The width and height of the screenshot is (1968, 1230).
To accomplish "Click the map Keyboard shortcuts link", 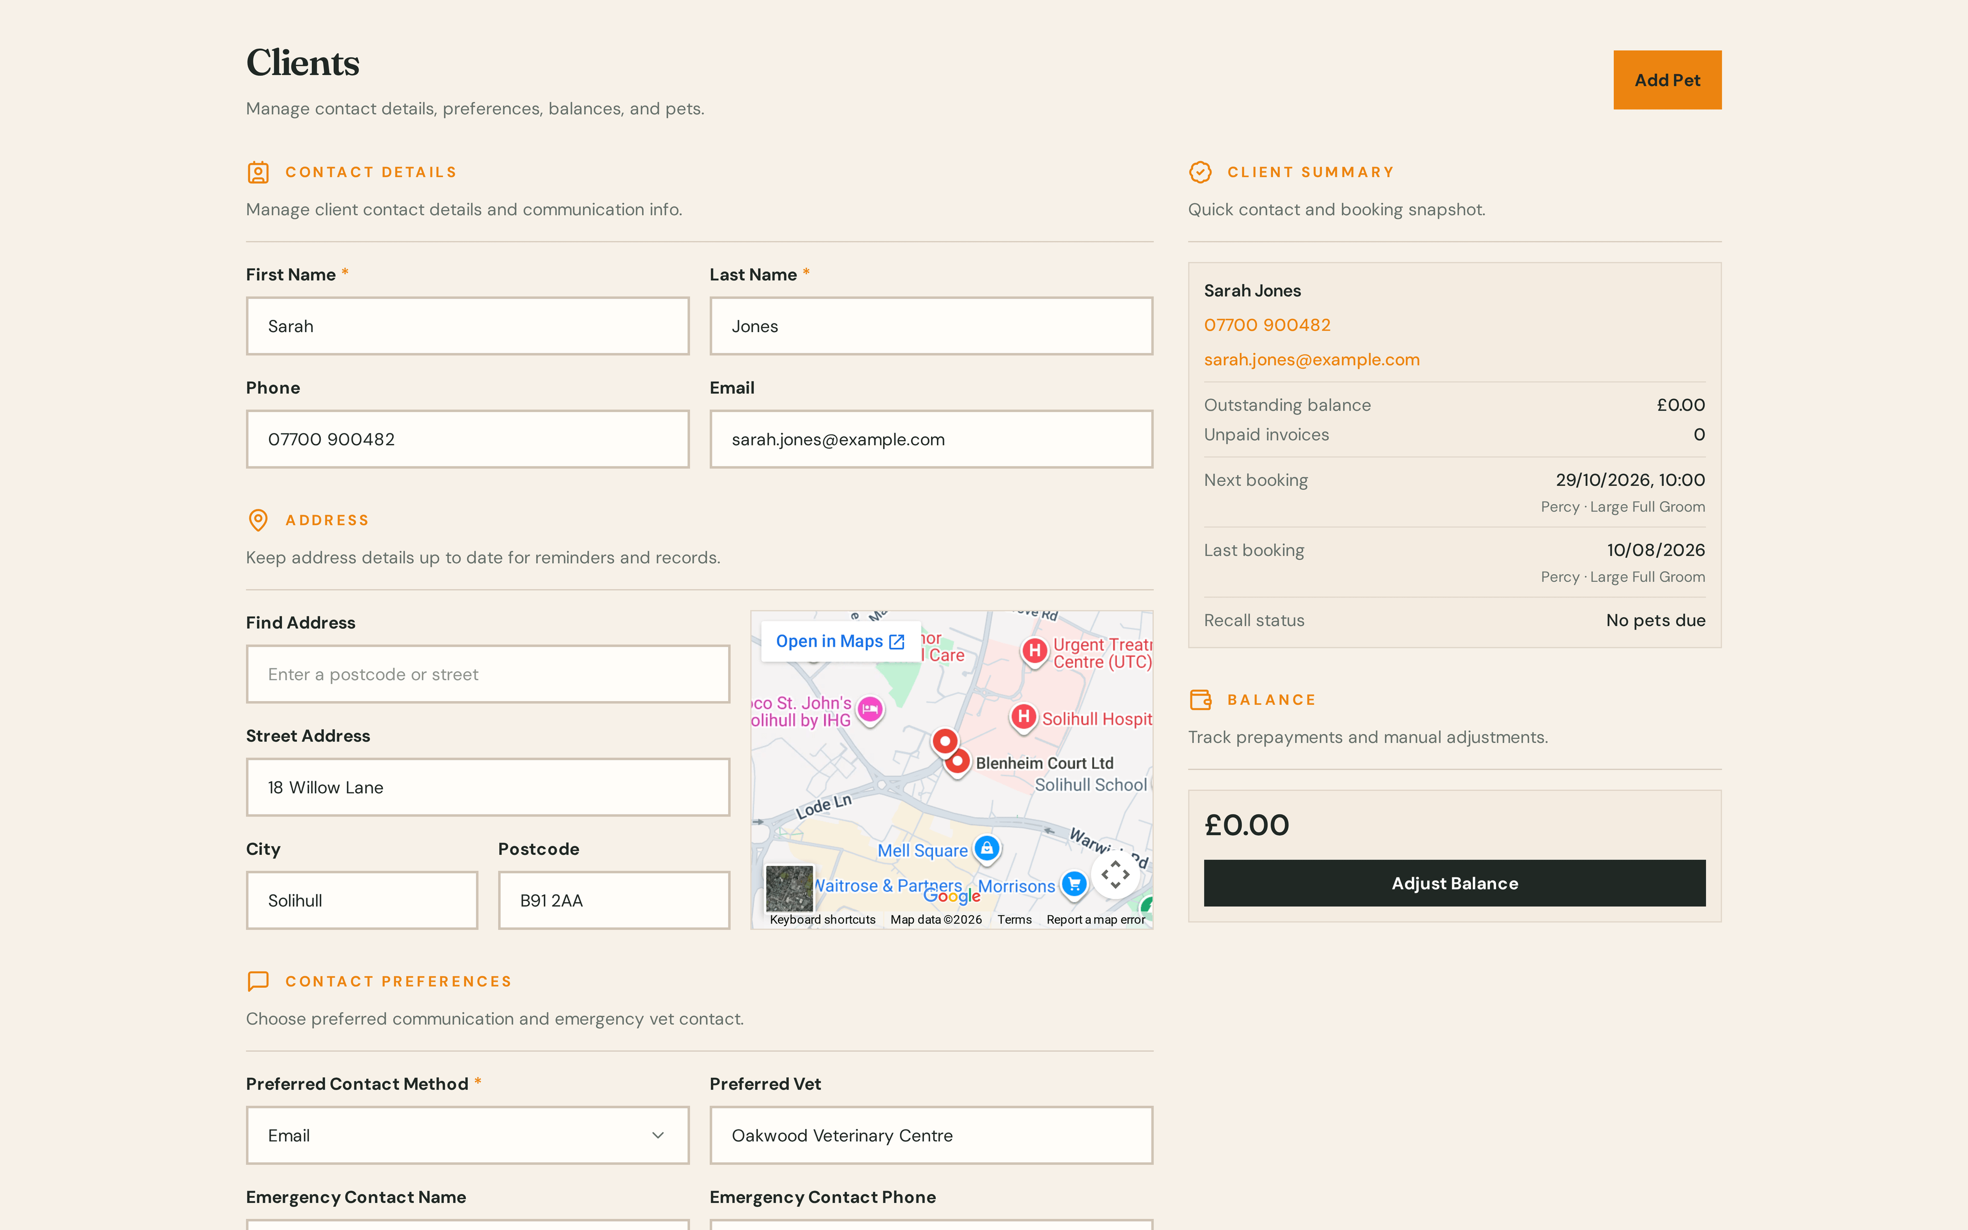I will click(x=822, y=919).
